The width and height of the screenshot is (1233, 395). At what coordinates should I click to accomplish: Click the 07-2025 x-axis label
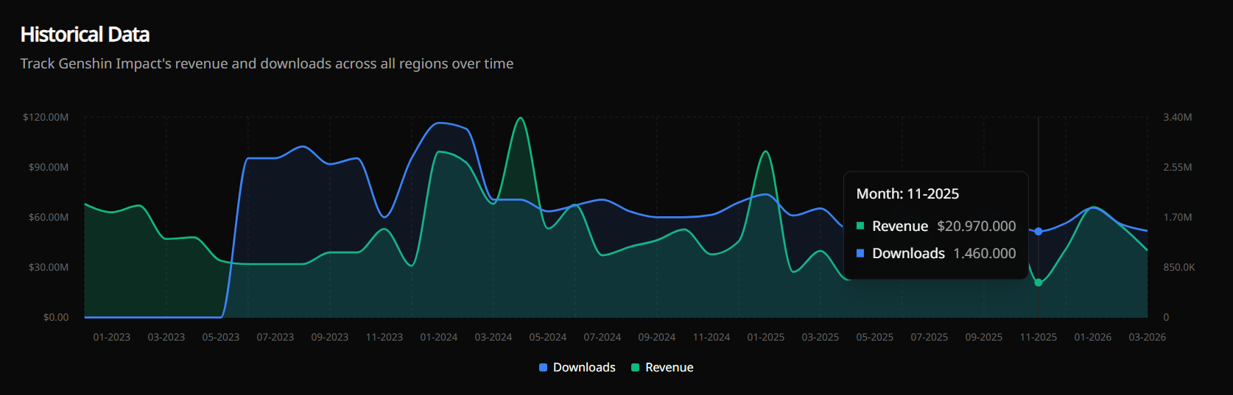coord(930,337)
